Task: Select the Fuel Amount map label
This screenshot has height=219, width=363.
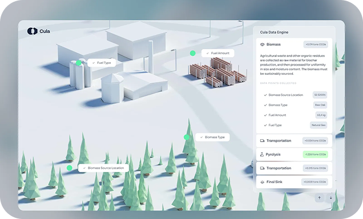Action: [217, 53]
